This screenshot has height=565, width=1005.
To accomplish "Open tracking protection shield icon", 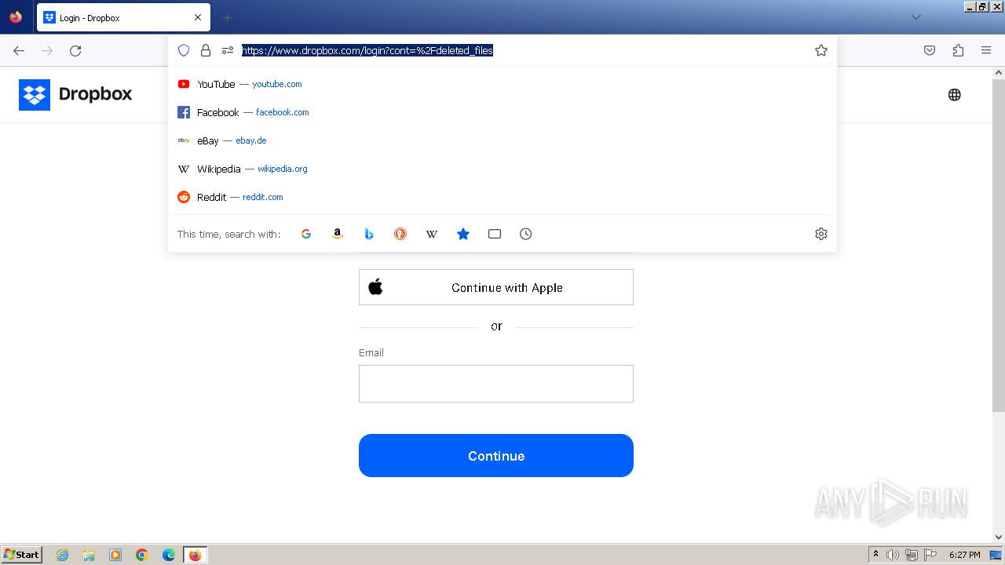I will tap(184, 50).
